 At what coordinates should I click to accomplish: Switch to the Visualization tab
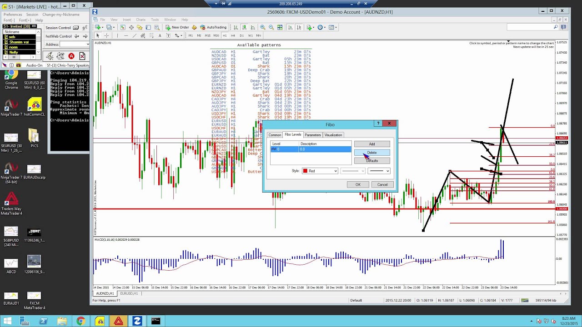point(333,135)
